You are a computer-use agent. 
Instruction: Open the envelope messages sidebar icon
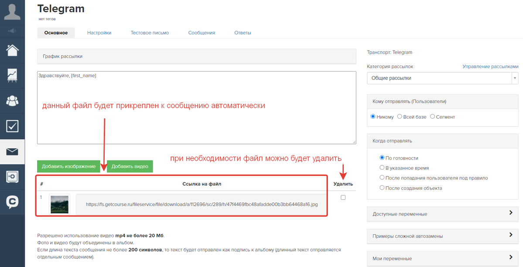[x=12, y=151]
